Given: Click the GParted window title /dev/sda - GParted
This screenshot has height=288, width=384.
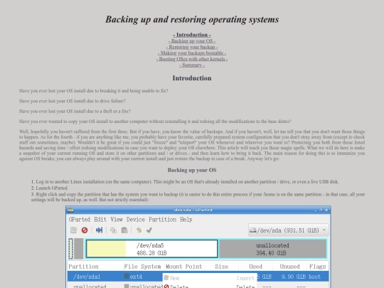Looking at the screenshot, I should (193, 210).
